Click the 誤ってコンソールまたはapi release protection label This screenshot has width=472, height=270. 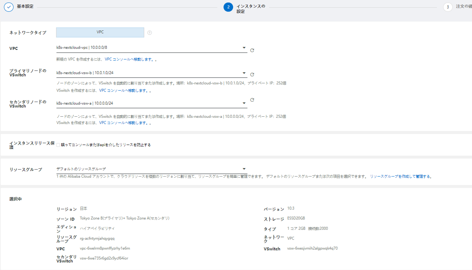click(106, 145)
